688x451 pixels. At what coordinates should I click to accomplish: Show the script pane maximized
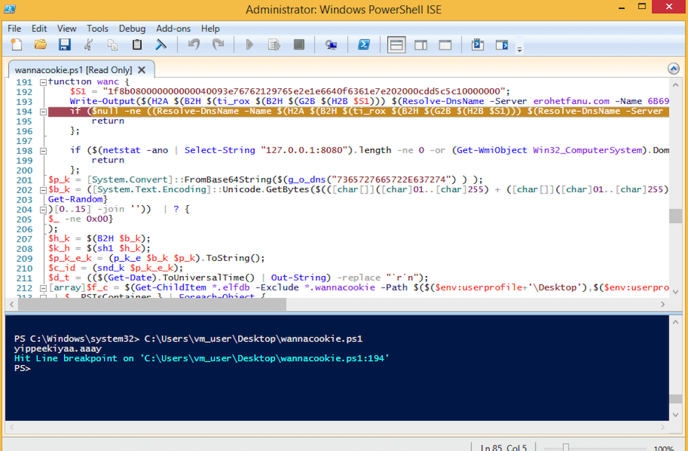445,45
